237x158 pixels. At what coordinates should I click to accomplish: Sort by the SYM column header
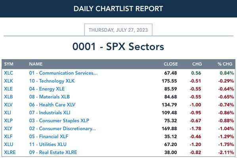[9, 64]
